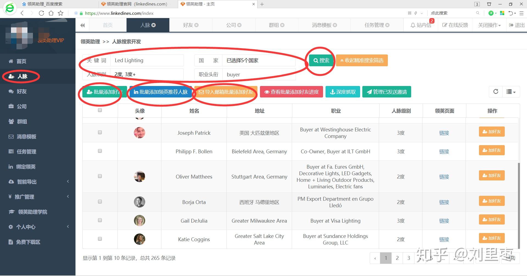This screenshot has width=527, height=276.
Task: Open the 关闭操作 dropdown
Action: coord(489,25)
